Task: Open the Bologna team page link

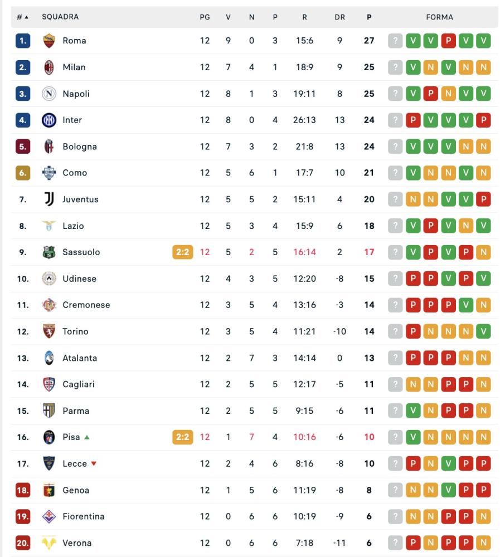Action: click(x=79, y=146)
